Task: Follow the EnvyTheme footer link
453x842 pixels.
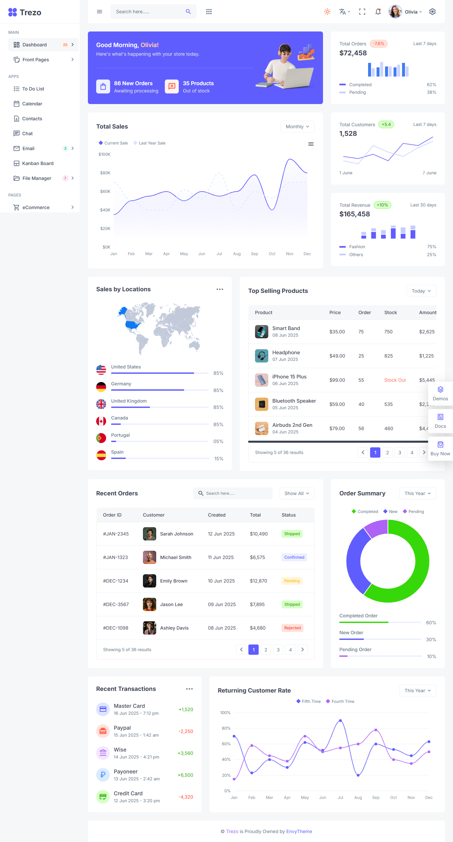Action: click(299, 831)
